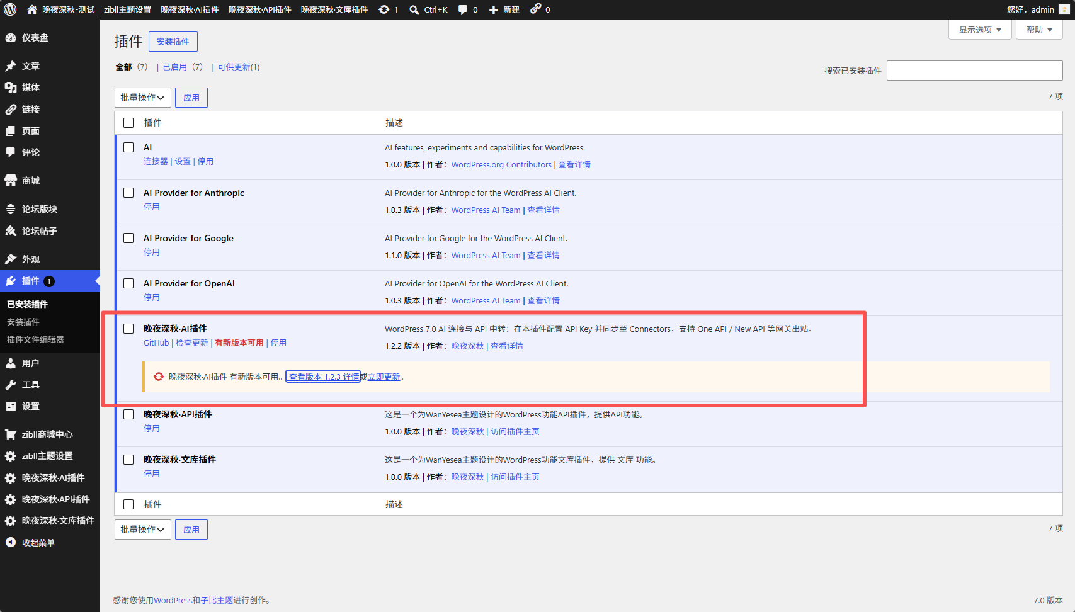This screenshot has width=1075, height=612.
Task: Click the home icon for 晚夜深秋-测试 site
Action: [x=32, y=9]
